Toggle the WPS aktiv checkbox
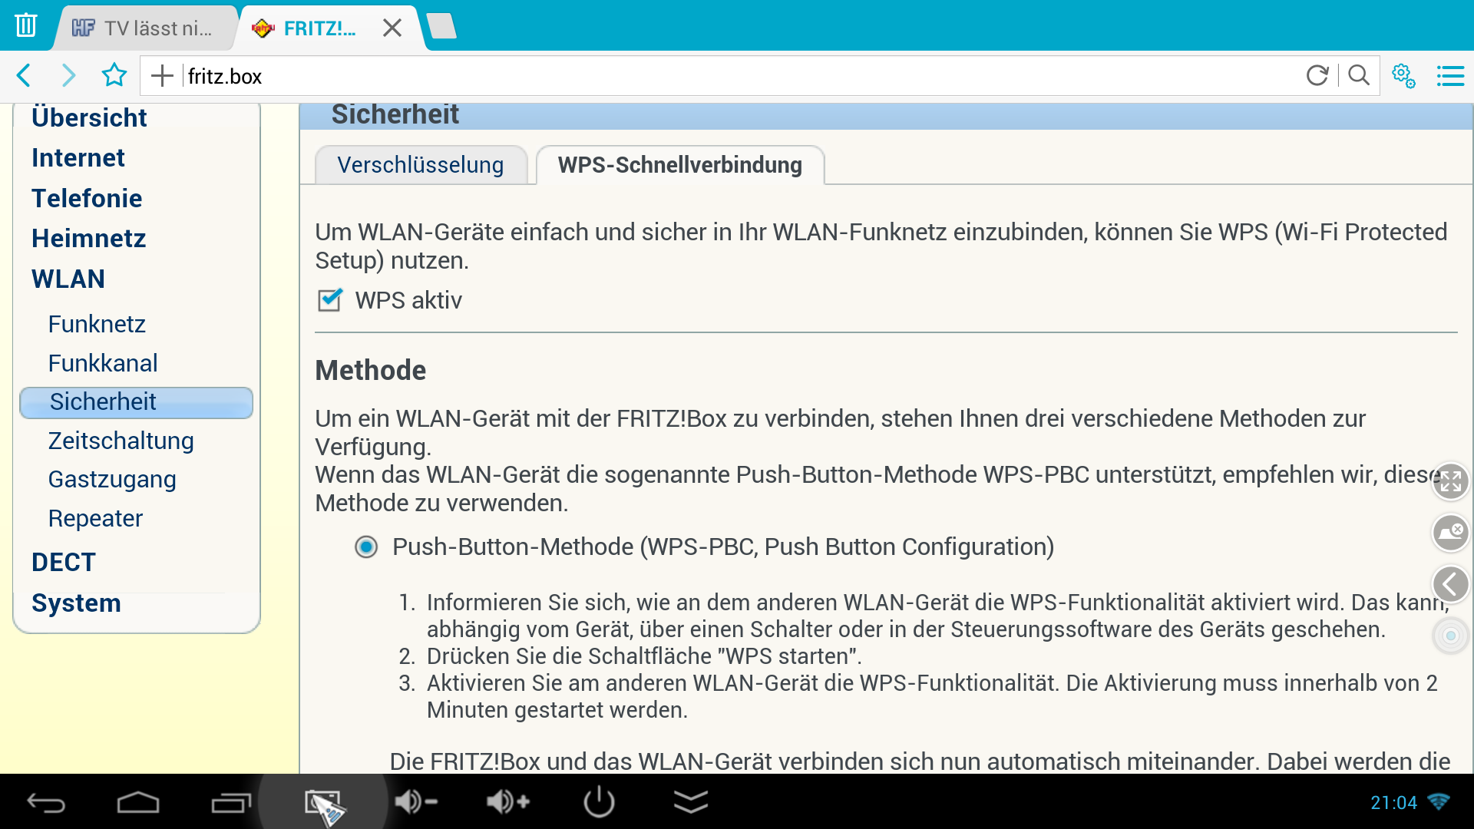The image size is (1474, 829). coord(330,299)
